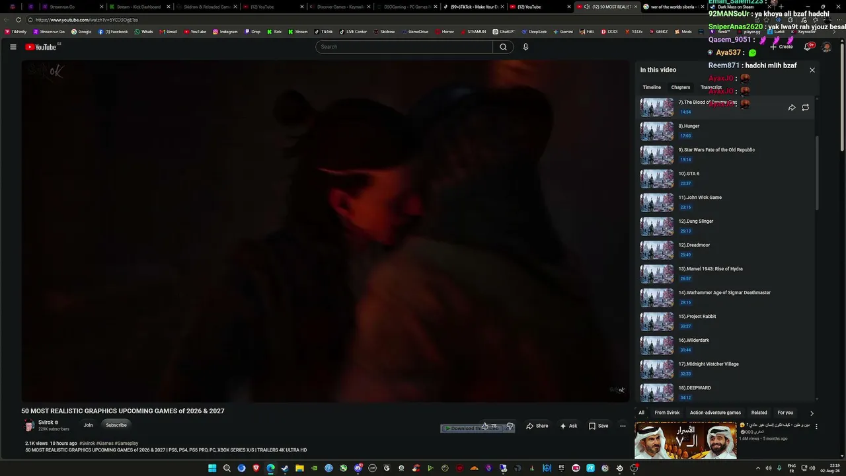Click the Svirok channel name
This screenshot has width=846, height=476.
tap(46, 422)
